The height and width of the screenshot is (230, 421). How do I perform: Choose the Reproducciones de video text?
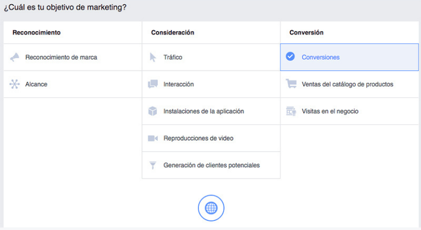pos(198,138)
